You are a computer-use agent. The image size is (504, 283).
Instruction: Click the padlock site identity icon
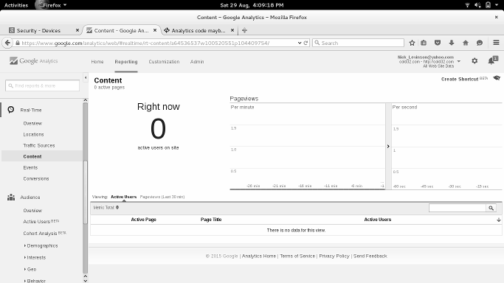pyautogui.click(x=18, y=43)
